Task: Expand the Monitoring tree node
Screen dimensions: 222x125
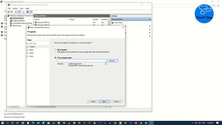Action: (8, 26)
